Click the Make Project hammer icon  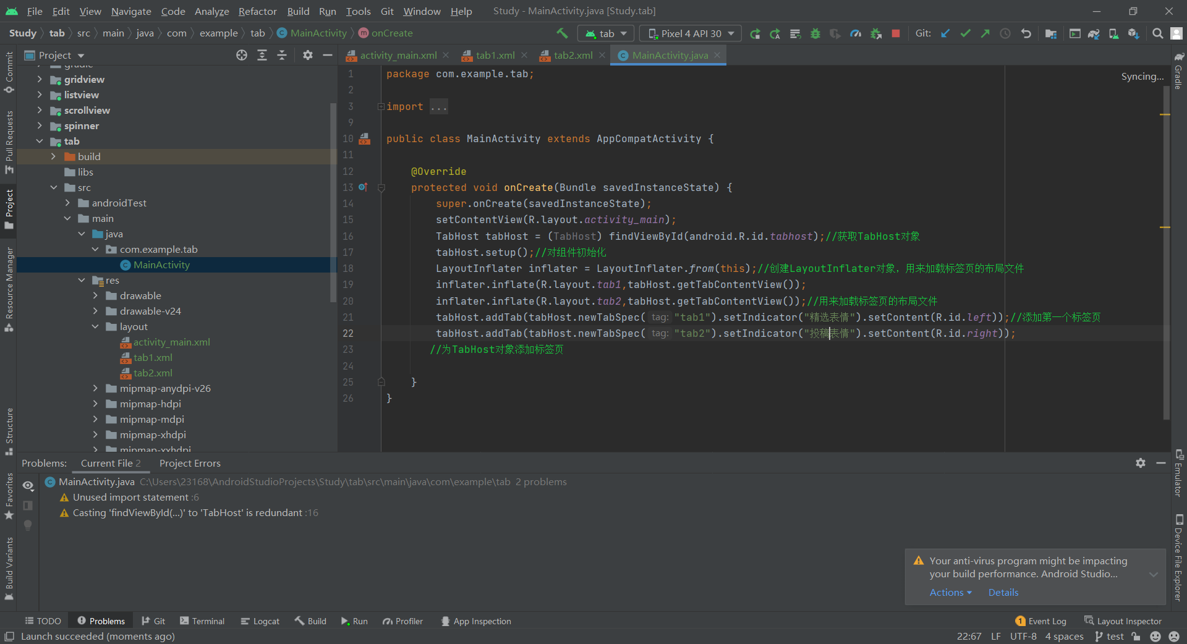pos(562,33)
